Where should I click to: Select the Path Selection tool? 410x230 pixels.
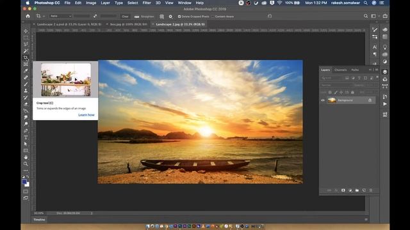(x=26, y=144)
